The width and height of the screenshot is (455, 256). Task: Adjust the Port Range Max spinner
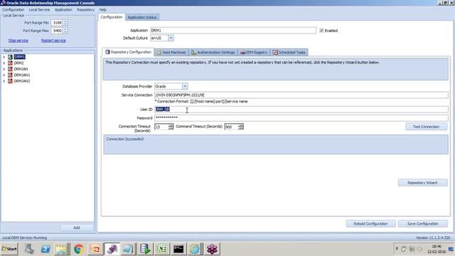[x=65, y=31]
